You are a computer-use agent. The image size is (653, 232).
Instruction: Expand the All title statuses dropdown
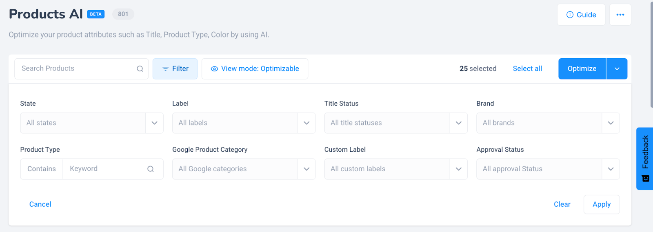click(396, 123)
